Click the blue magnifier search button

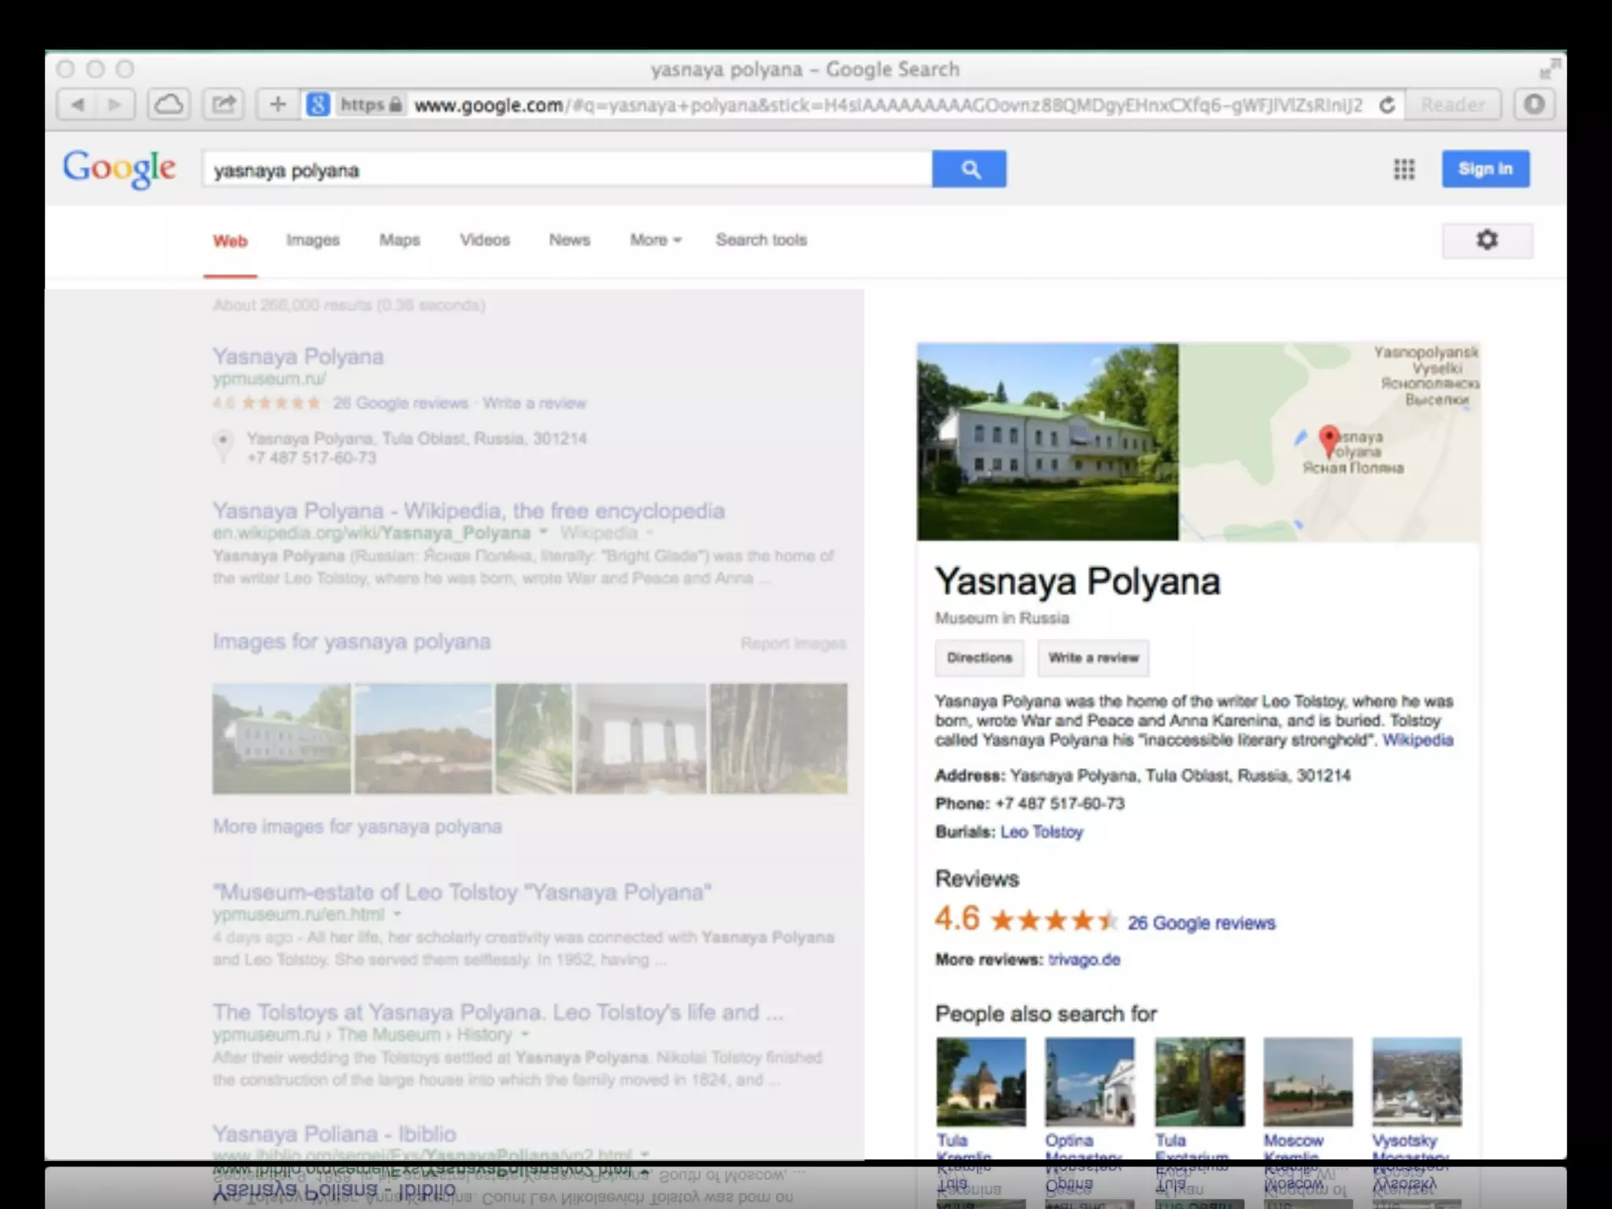pos(970,169)
